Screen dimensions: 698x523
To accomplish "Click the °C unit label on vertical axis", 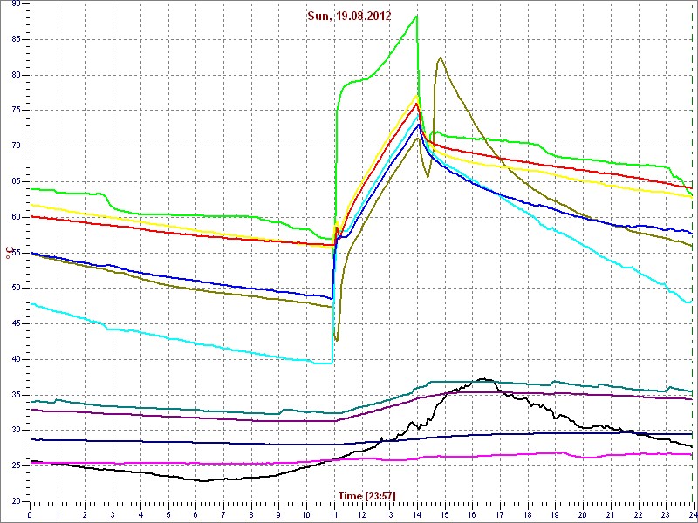I will pyautogui.click(x=8, y=253).
